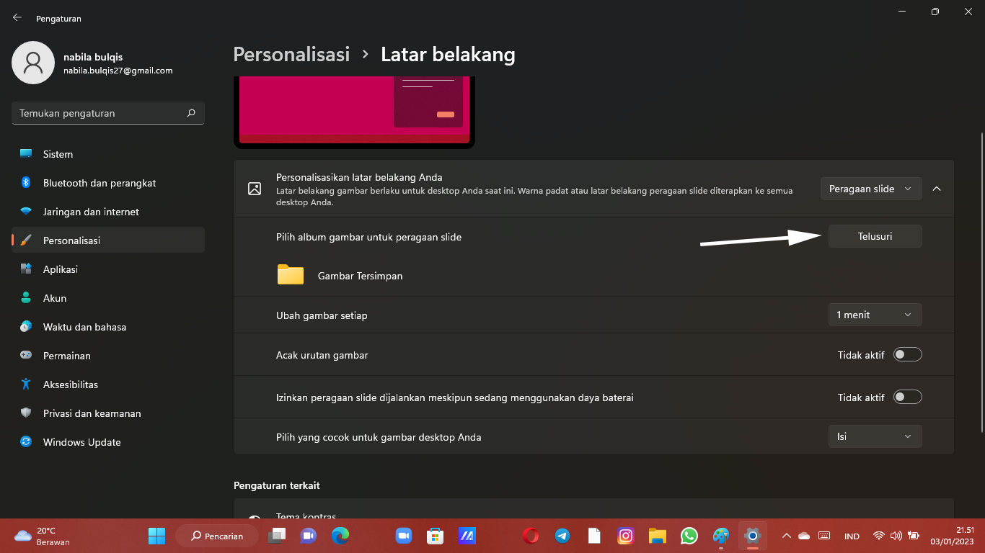This screenshot has height=553, width=985.
Task: Open the IND language indicator
Action: coord(852,536)
